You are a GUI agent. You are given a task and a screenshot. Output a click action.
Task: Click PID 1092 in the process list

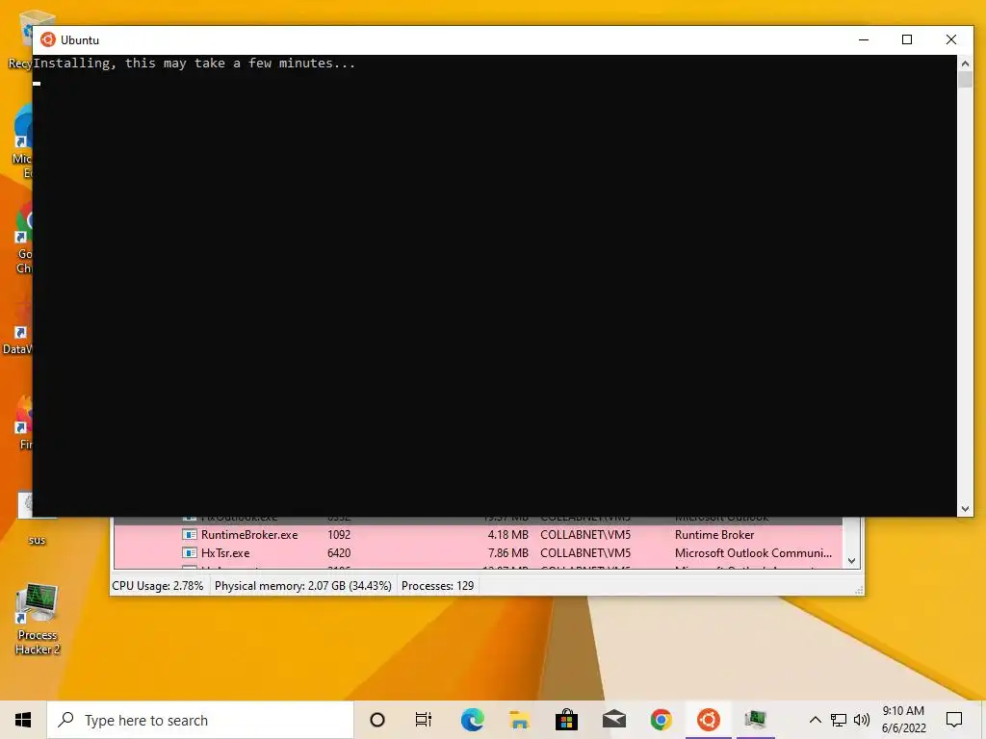click(339, 535)
